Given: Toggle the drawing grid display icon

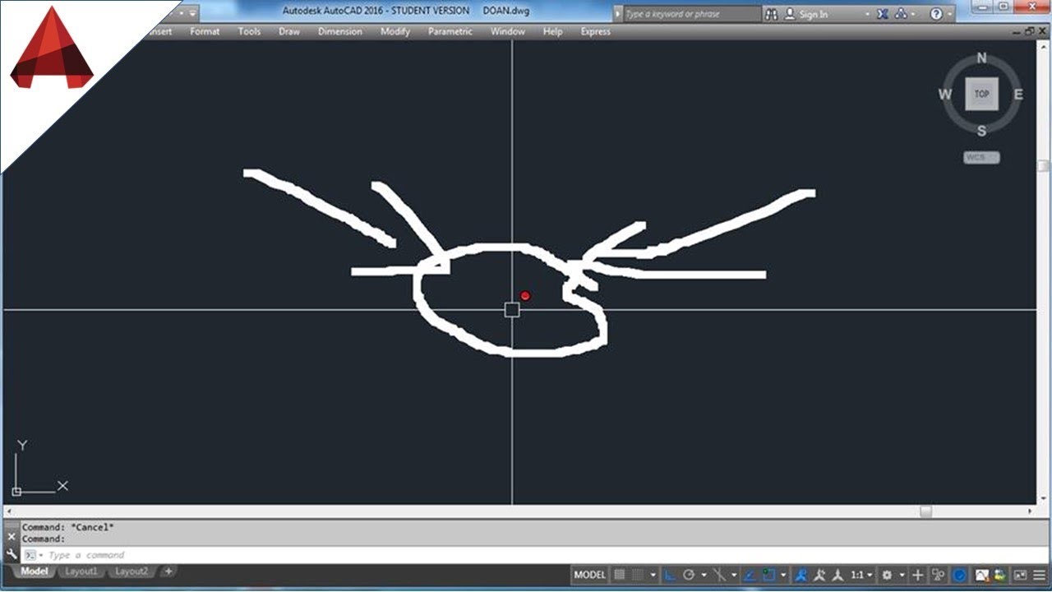Looking at the screenshot, I should [620, 575].
